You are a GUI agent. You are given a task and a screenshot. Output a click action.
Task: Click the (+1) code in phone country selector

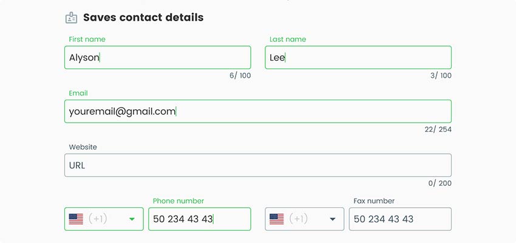pyautogui.click(x=98, y=219)
